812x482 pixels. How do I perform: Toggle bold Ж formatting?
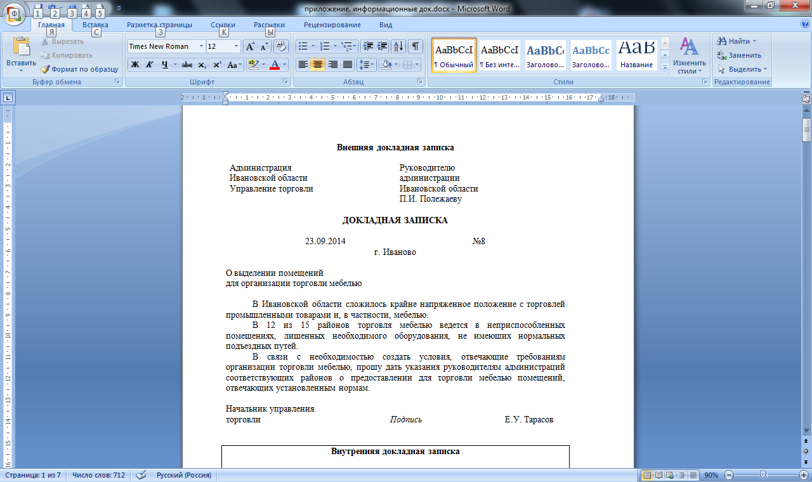[x=135, y=65]
